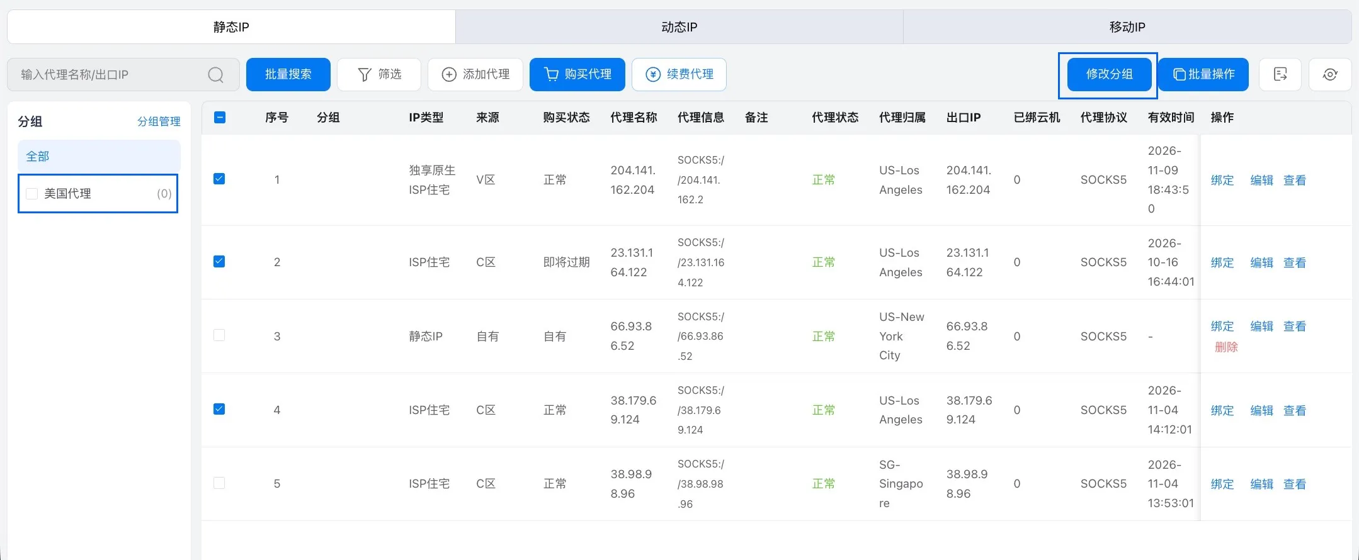This screenshot has width=1359, height=560.
Task: Open the 分组管理 link
Action: pos(159,121)
